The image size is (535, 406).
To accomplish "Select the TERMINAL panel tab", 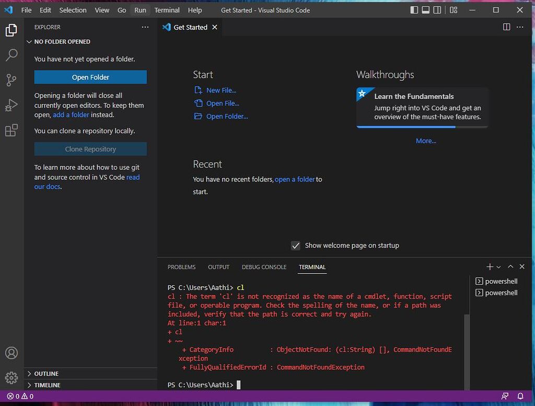I will pos(312,267).
